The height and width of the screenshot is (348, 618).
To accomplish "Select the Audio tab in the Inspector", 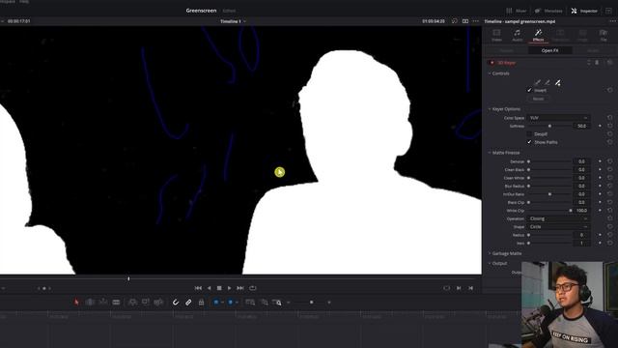I will pos(518,35).
